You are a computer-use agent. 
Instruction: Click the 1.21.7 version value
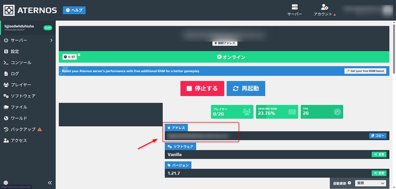pyautogui.click(x=174, y=173)
